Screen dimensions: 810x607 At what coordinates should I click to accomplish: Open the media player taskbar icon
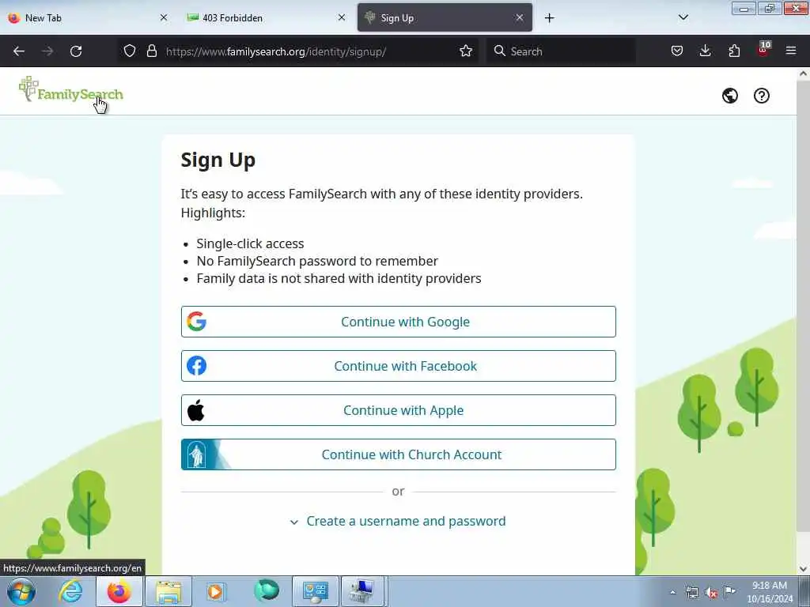(217, 591)
